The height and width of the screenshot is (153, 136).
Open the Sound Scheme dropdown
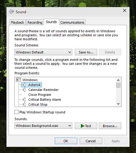tap(43, 52)
